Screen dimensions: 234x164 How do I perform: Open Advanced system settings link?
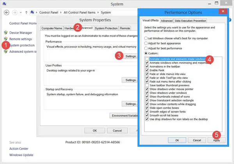pyautogui.click(x=23, y=52)
